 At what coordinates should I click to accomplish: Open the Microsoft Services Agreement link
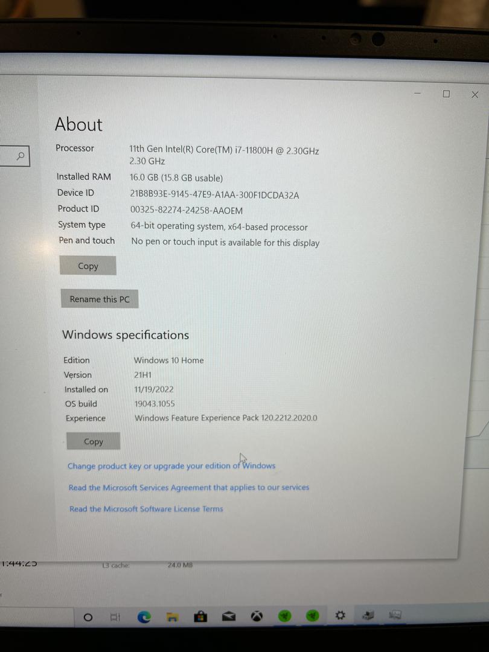pyautogui.click(x=189, y=487)
